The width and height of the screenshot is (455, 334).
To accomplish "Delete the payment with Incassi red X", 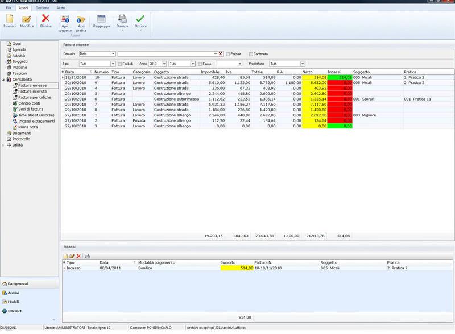I will point(78,256).
